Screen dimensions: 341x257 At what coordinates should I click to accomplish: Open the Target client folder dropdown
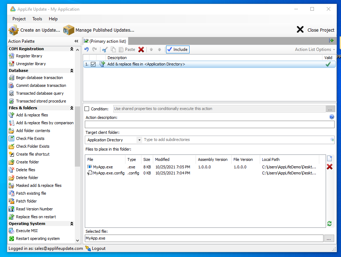click(139, 140)
